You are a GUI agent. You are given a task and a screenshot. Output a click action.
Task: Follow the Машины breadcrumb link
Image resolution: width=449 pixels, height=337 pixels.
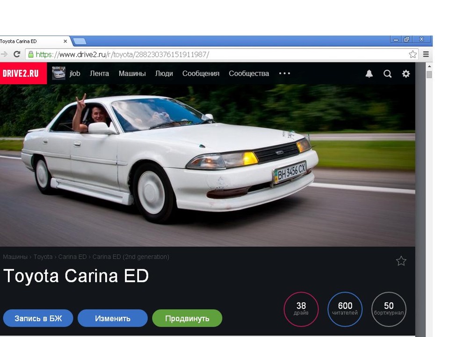pos(15,257)
